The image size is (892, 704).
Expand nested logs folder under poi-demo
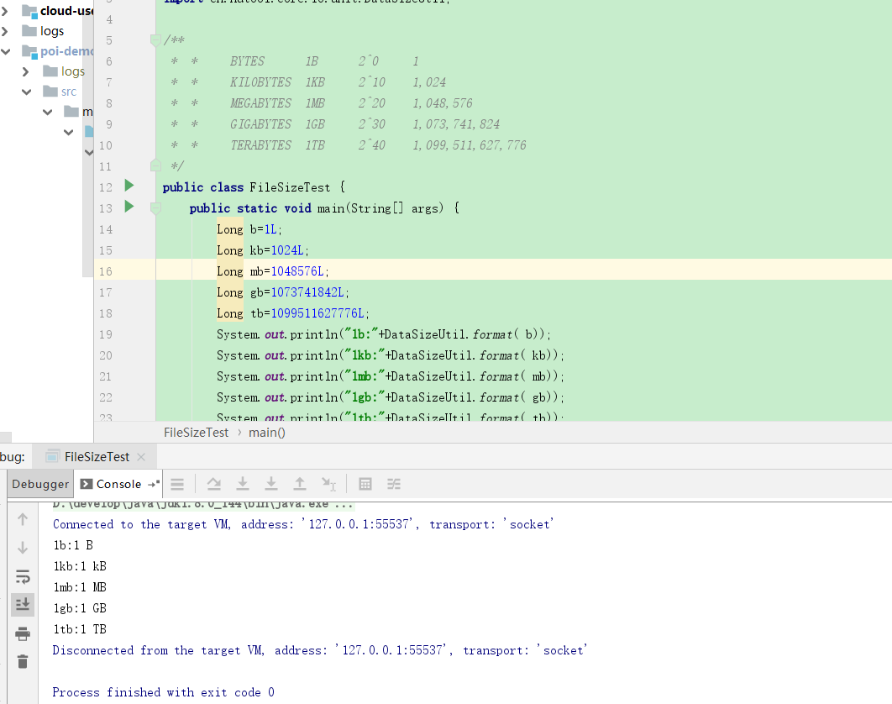click(25, 71)
